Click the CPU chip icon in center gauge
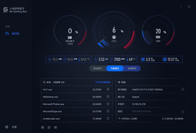The height and width of the screenshot is (133, 196). (114, 37)
